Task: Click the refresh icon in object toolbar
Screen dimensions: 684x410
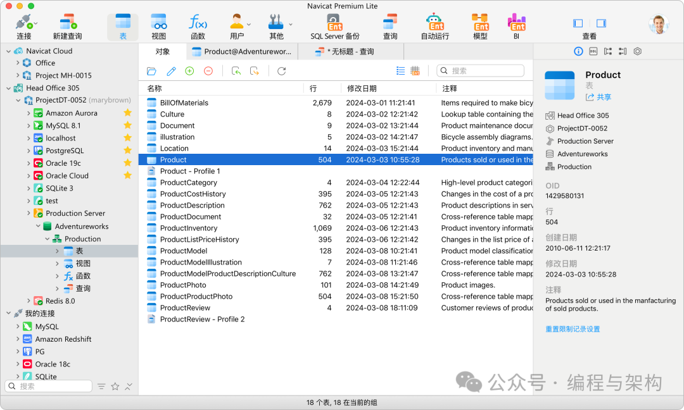Action: click(281, 71)
